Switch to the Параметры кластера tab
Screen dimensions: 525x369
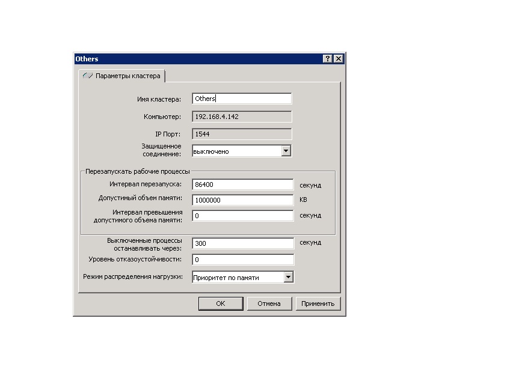click(127, 76)
